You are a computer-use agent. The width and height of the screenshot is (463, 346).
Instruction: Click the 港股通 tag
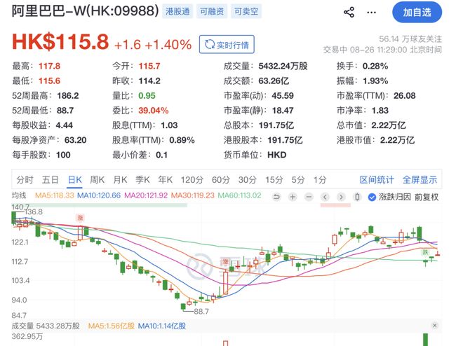tap(177, 11)
